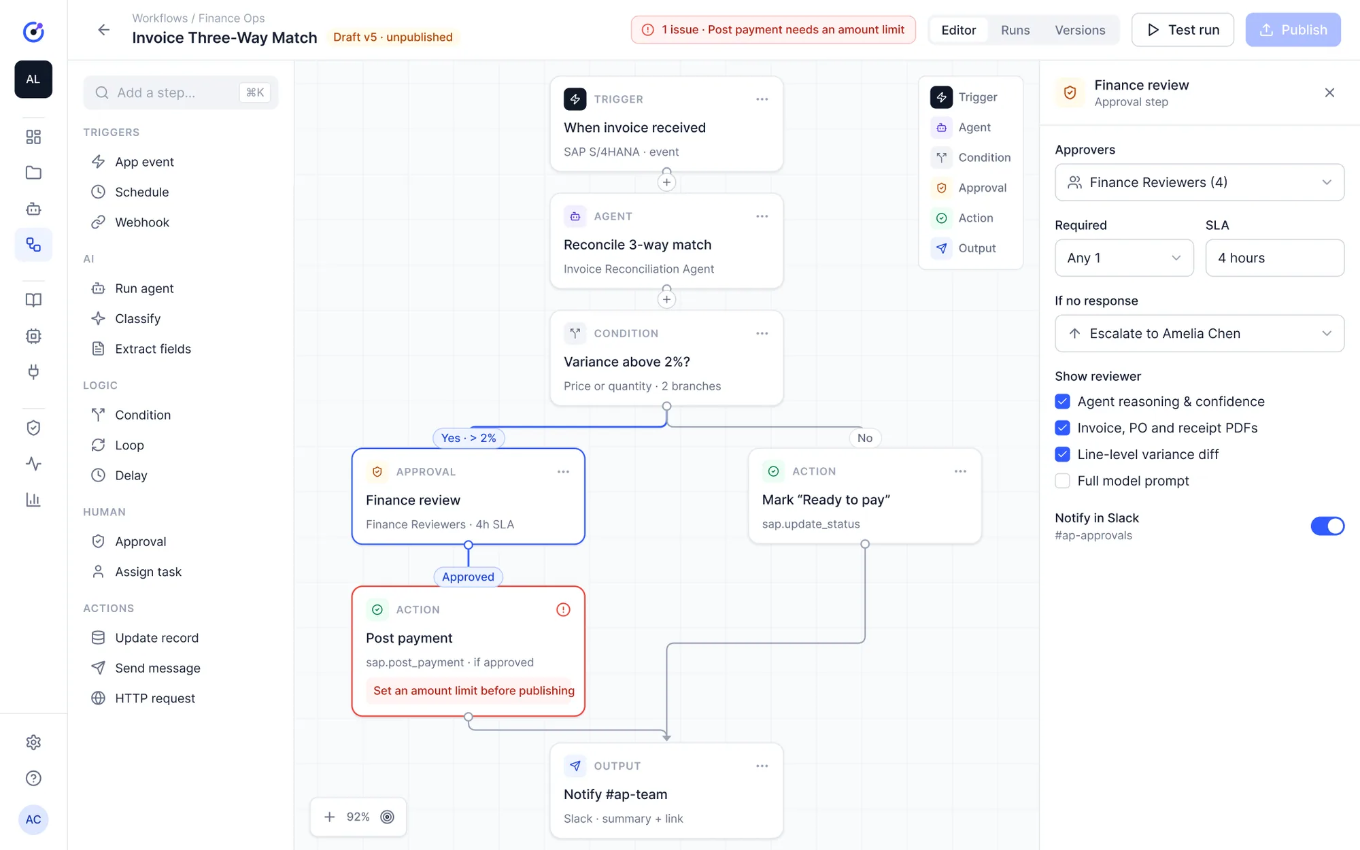Select the Editor tab
Image resolution: width=1360 pixels, height=850 pixels.
click(x=958, y=30)
